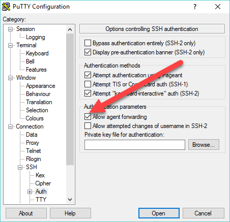Click the Browse... button

(x=204, y=145)
